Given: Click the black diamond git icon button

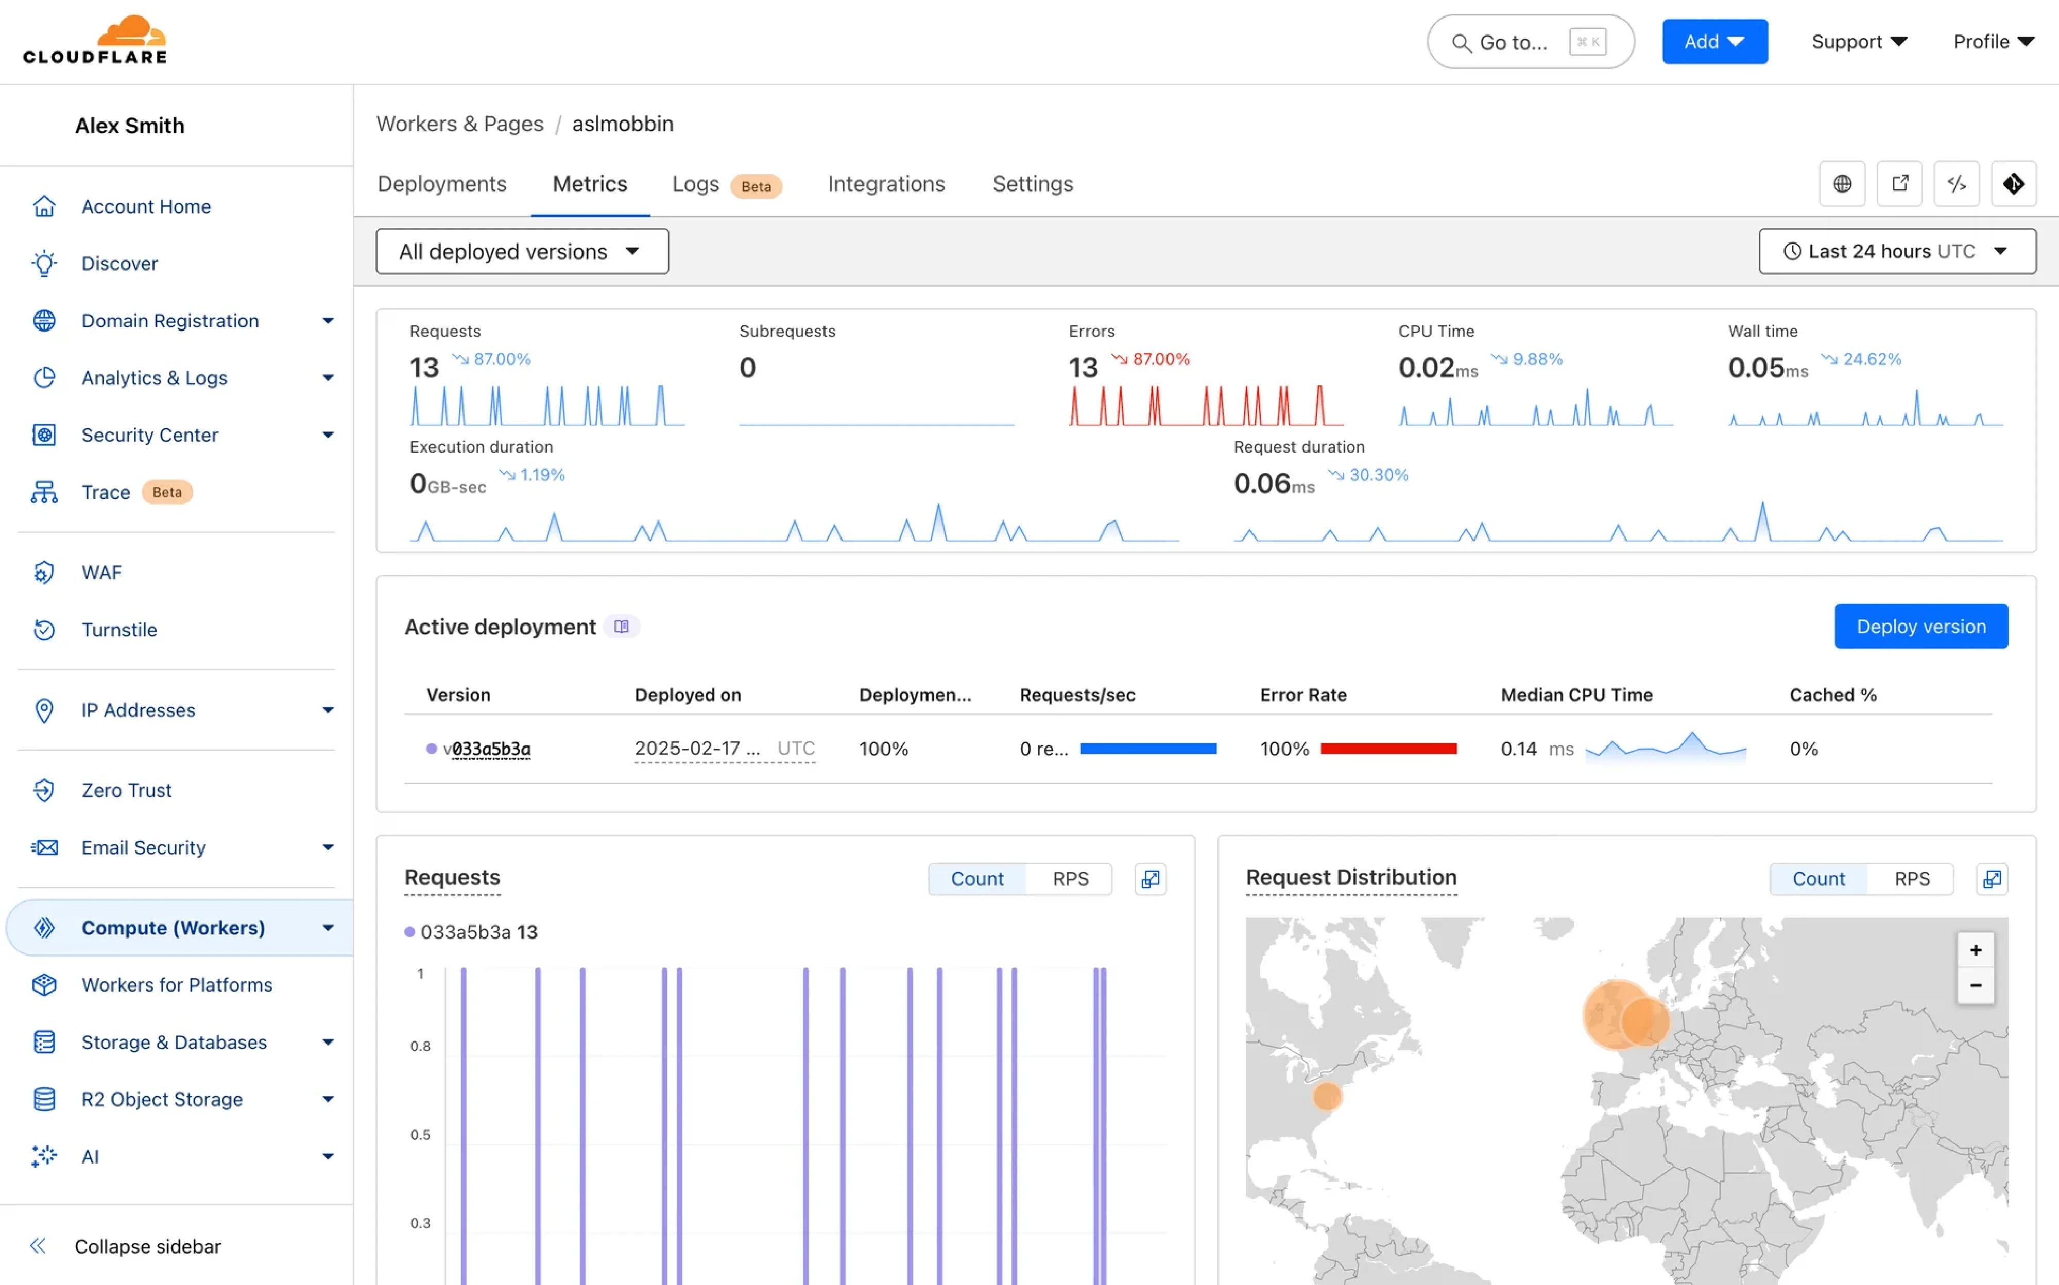Looking at the screenshot, I should [x=2013, y=184].
